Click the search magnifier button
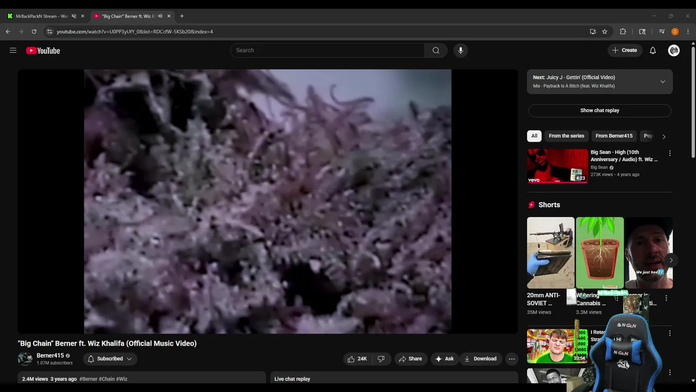 (x=436, y=51)
